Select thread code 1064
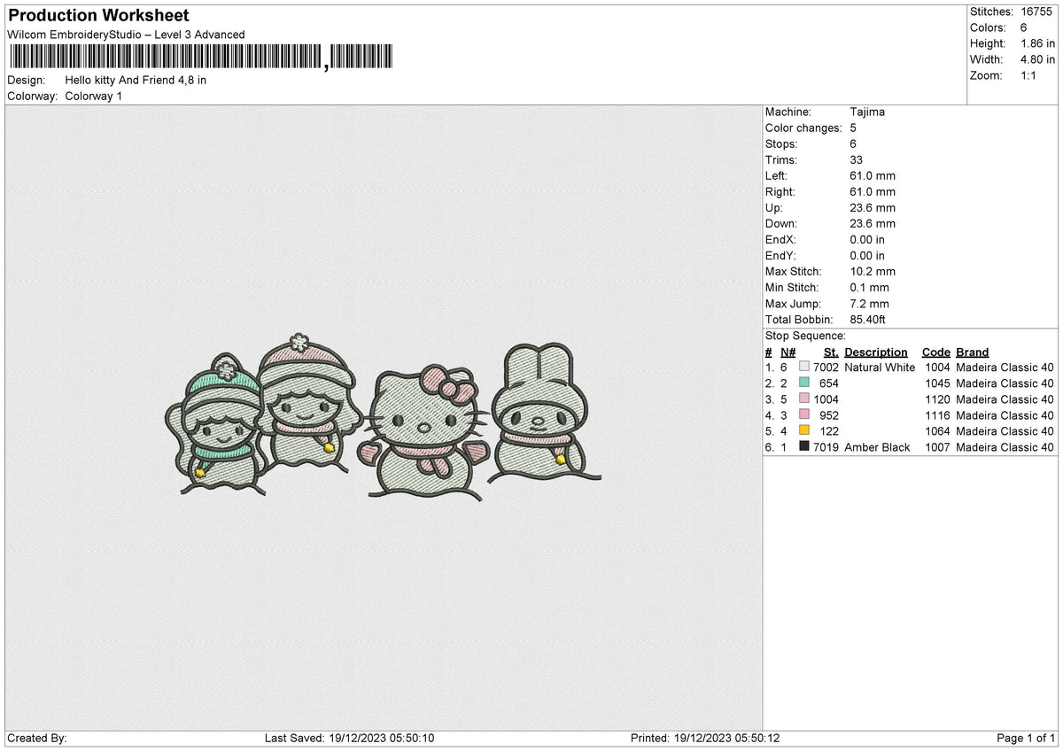Viewport: 1063px width, 751px height. pyautogui.click(x=938, y=431)
